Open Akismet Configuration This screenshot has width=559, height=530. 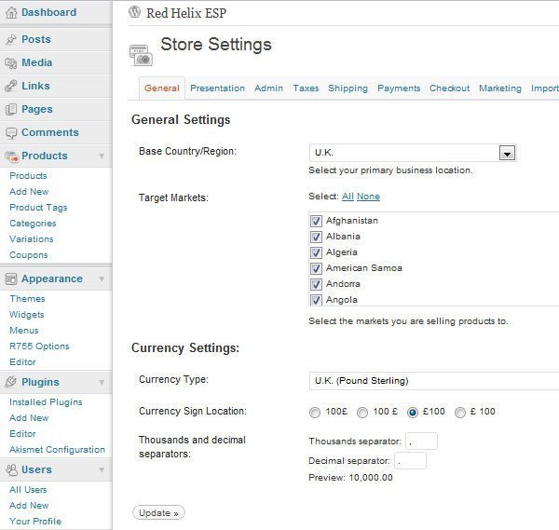pos(58,450)
